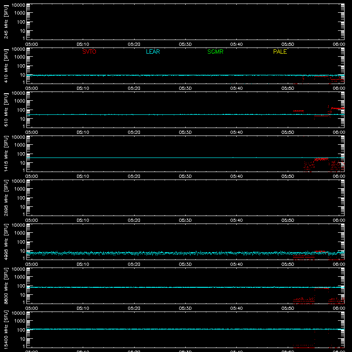
Task: Click the 05:20 time label under 2695 MHz panel
Action: point(134,220)
